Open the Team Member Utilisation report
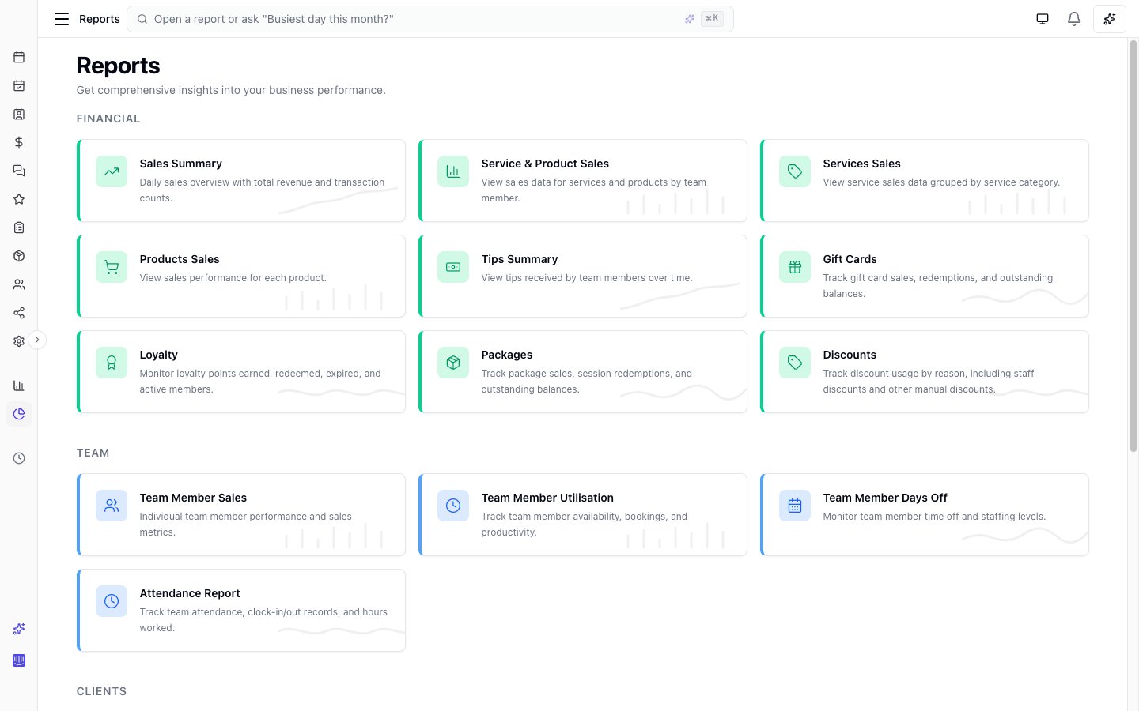The width and height of the screenshot is (1139, 711). coord(583,515)
